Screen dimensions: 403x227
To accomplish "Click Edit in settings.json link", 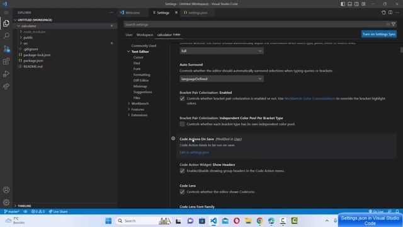I will click(x=194, y=153).
